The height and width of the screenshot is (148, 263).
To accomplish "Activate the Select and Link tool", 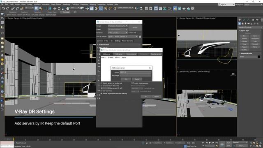I will 13,8.
